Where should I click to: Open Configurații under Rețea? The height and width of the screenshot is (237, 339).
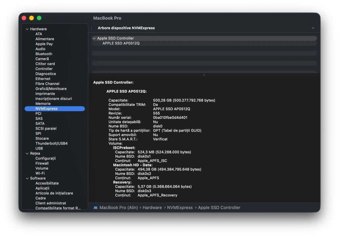click(x=46, y=158)
